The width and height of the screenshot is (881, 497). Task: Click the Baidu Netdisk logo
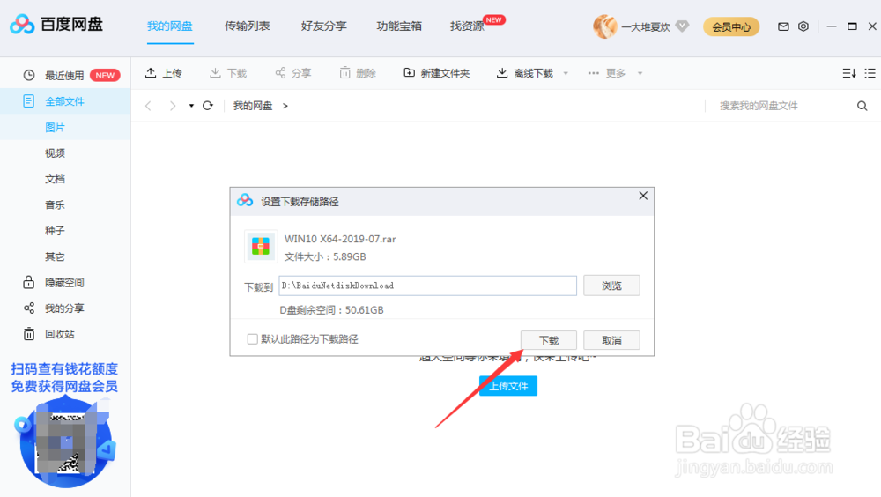point(56,25)
